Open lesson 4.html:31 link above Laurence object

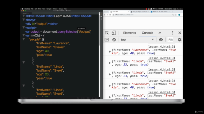pos(162,47)
